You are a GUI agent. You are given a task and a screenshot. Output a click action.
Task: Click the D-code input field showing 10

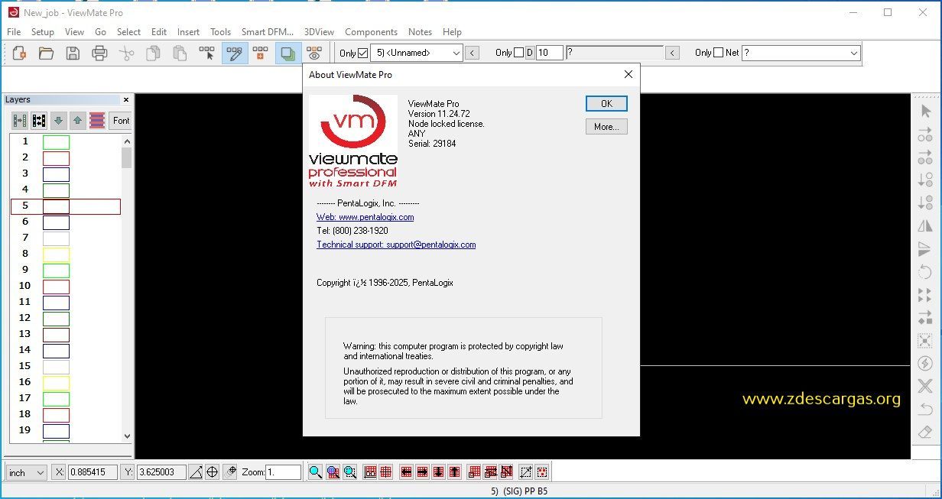(x=550, y=53)
